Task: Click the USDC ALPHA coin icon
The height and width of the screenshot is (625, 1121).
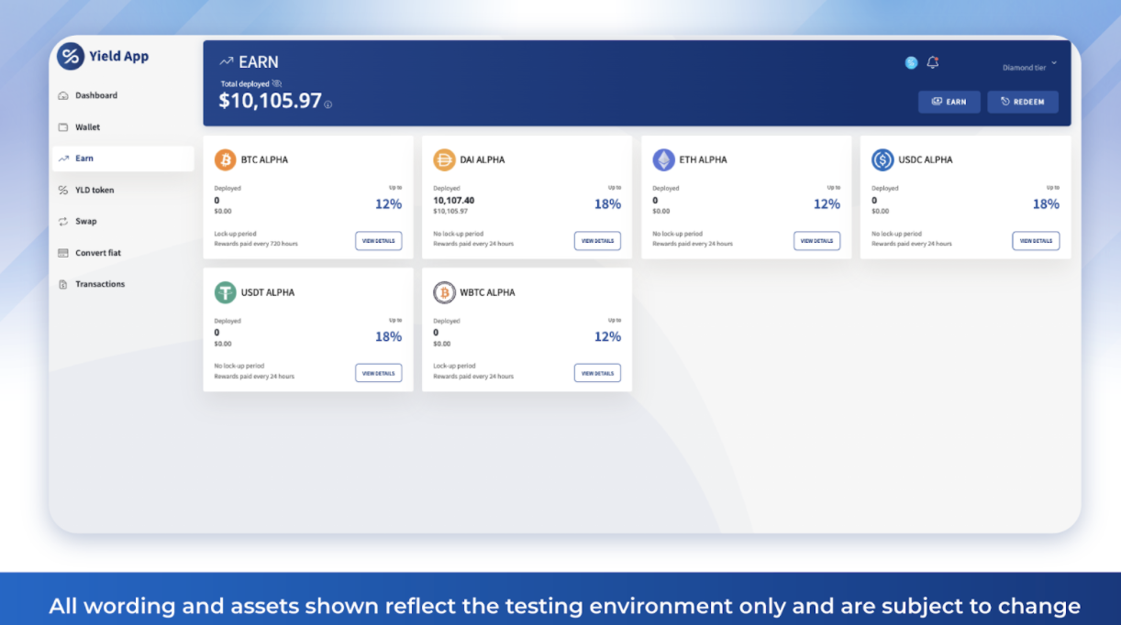Action: (x=882, y=160)
